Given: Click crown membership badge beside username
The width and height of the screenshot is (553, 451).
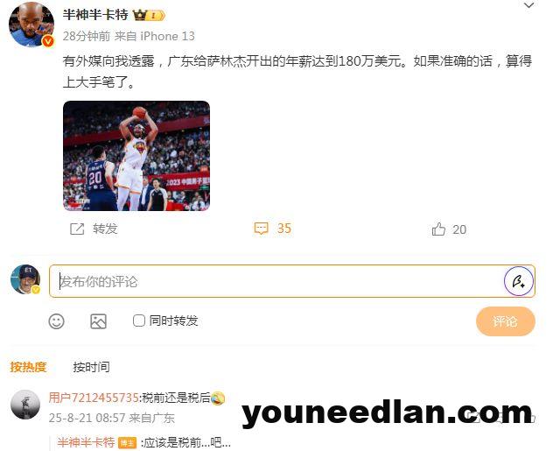Looking at the screenshot, I should 149,15.
